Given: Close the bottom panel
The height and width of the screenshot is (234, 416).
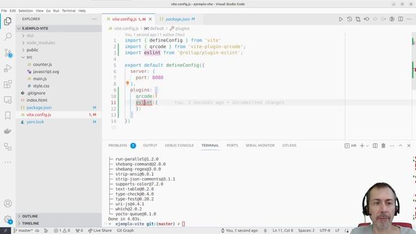Looking at the screenshot, I should [x=409, y=146].
